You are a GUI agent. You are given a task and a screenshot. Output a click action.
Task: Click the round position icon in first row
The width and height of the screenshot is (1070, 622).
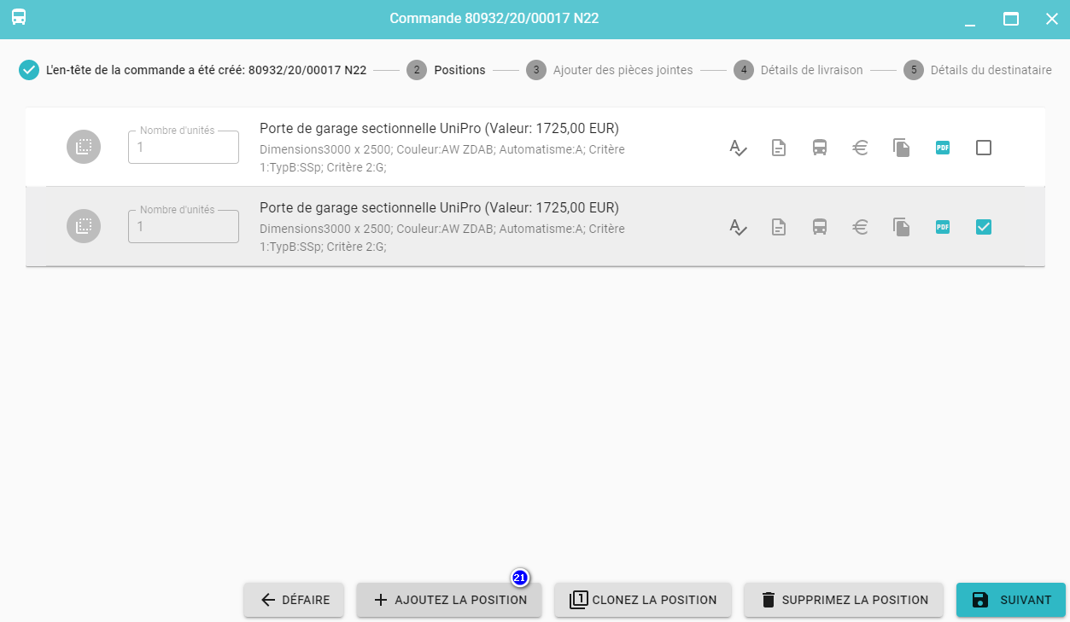pos(84,148)
